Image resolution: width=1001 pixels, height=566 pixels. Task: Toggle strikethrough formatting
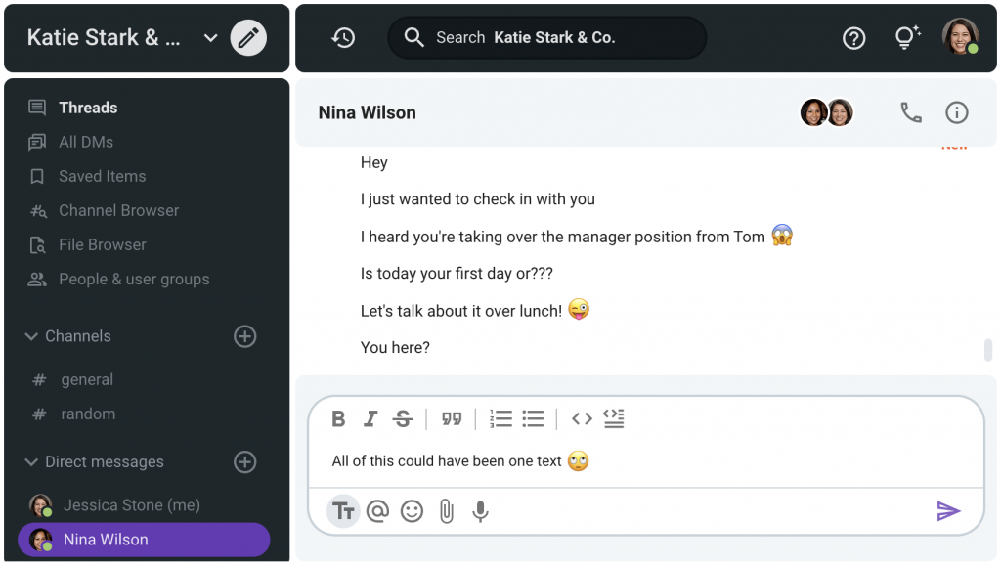tap(403, 419)
